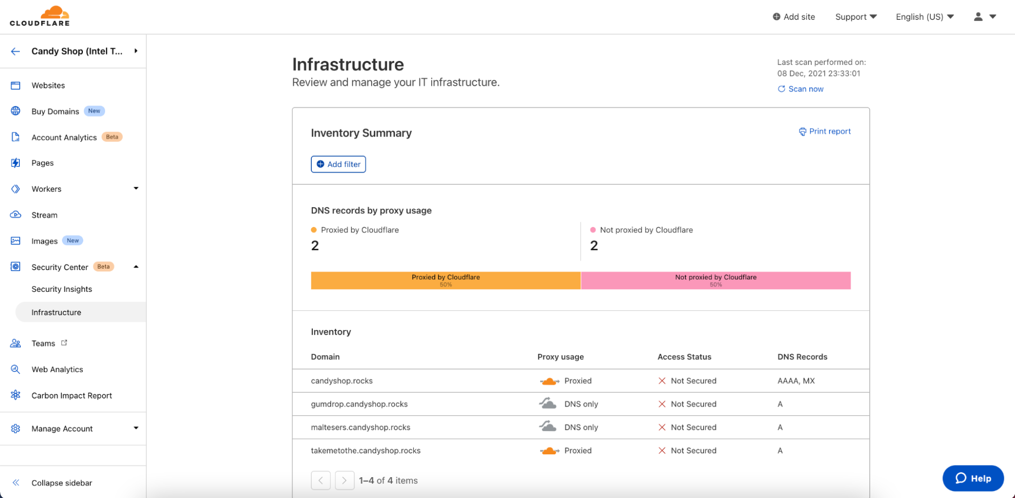Click the takemetothe.candyshop.rocks domain cell

click(366, 450)
